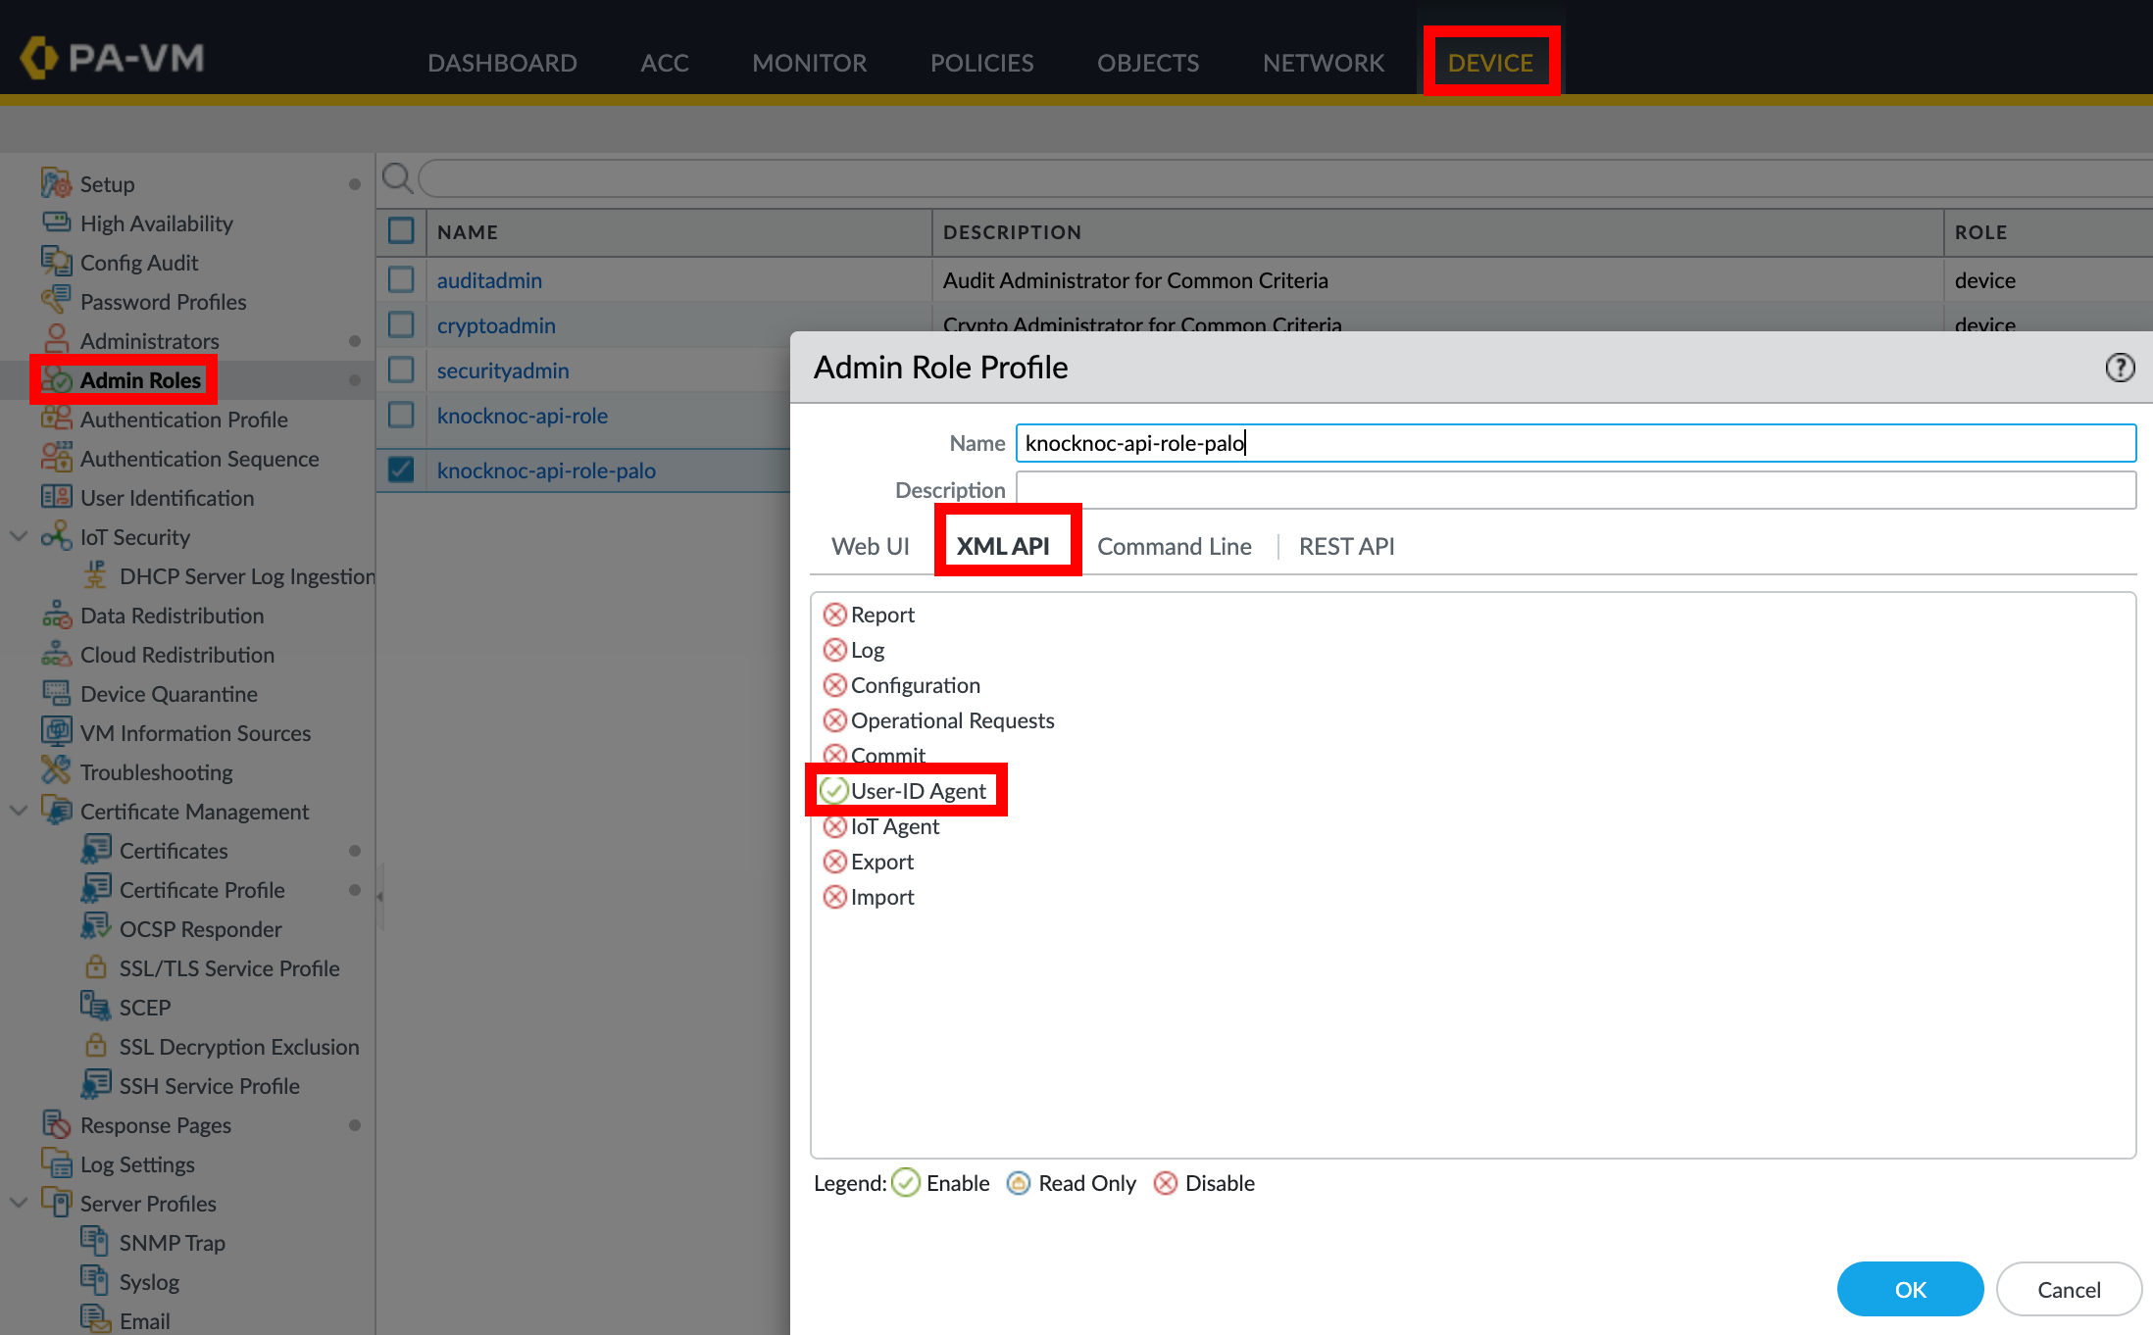This screenshot has width=2153, height=1335.
Task: Open the securityadmin role link
Action: pos(503,371)
